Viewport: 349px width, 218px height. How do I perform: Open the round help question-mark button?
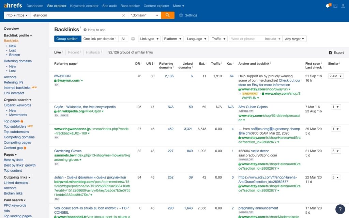click(x=340, y=209)
